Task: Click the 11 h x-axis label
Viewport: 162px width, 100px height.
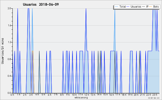Action: pos(80,95)
